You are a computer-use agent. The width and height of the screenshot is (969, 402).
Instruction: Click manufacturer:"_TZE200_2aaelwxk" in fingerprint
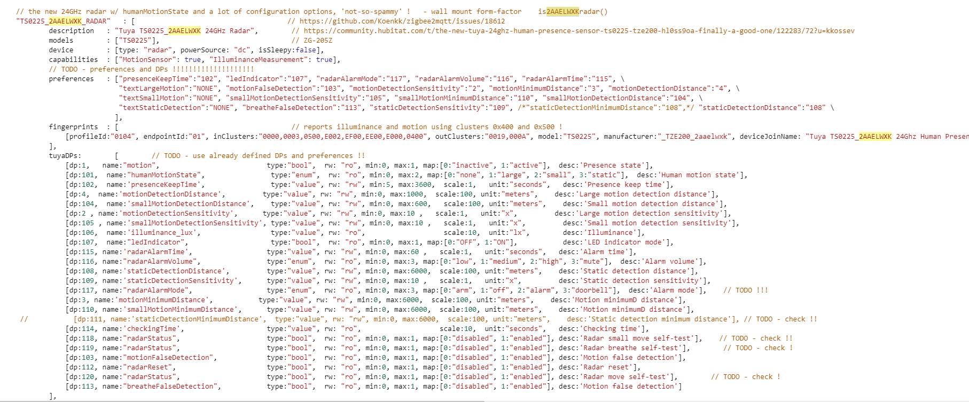point(667,137)
